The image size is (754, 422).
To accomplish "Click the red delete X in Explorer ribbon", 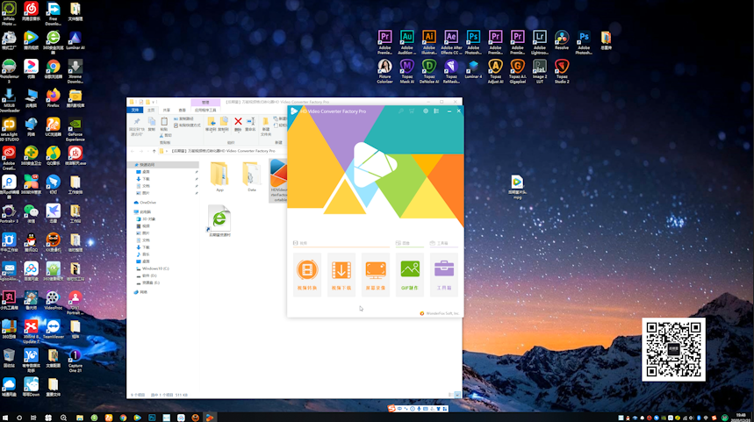I will tap(238, 122).
